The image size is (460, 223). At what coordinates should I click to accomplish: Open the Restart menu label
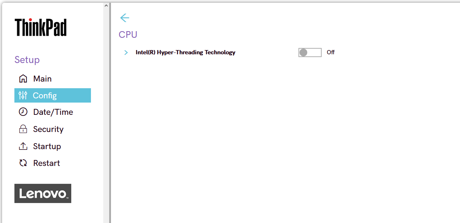click(x=47, y=163)
